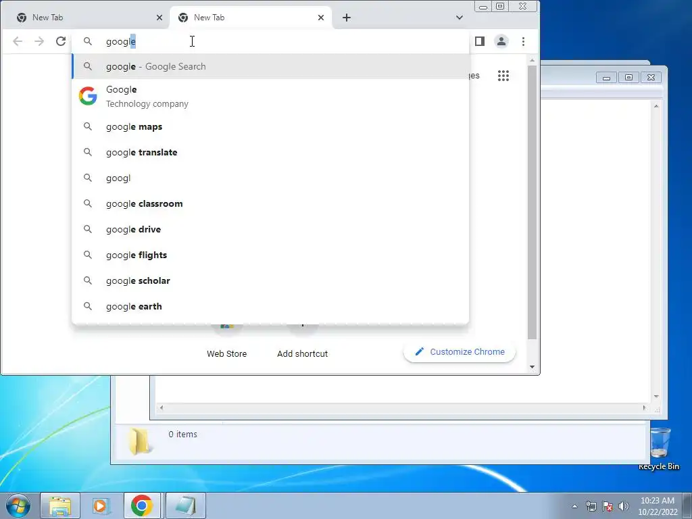The image size is (692, 519).
Task: Choose the google earth suggestion
Action: (270, 306)
